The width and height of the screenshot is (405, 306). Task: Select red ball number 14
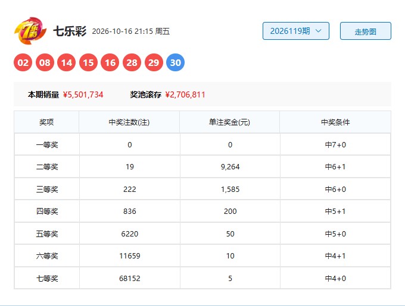(66, 62)
